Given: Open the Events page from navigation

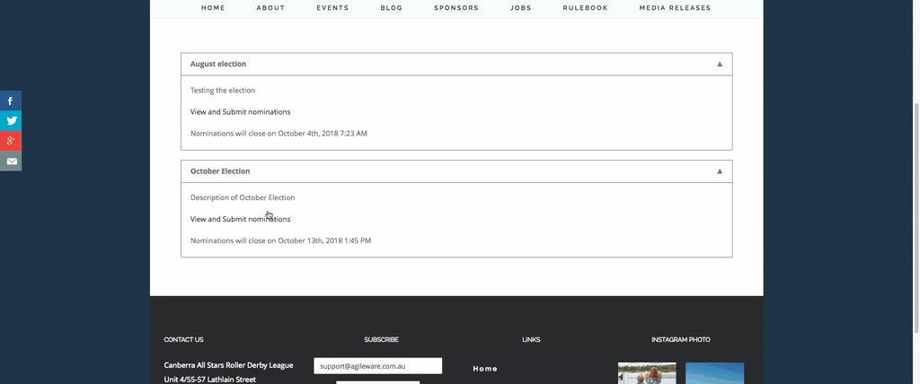Looking at the screenshot, I should pos(332,8).
